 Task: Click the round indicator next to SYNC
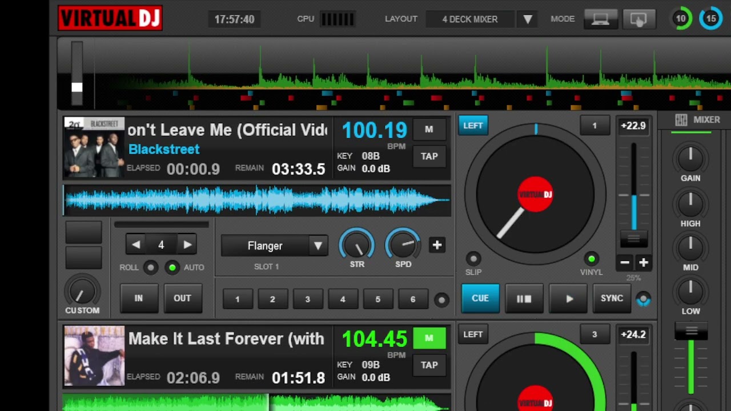pos(643,299)
